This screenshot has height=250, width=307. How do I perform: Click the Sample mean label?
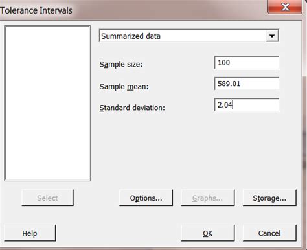click(x=124, y=87)
